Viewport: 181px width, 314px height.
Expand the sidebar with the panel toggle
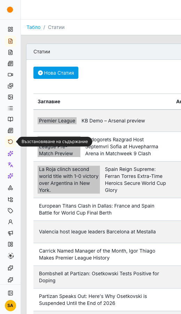tap(10, 293)
